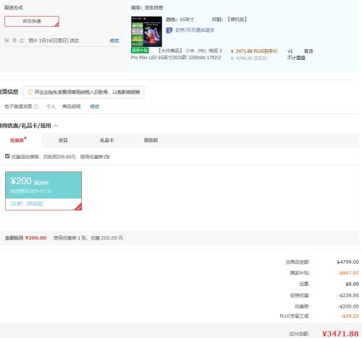
Task: Collapse the 使用优惠/礼品卡/抵用 section
Action: click(x=56, y=126)
